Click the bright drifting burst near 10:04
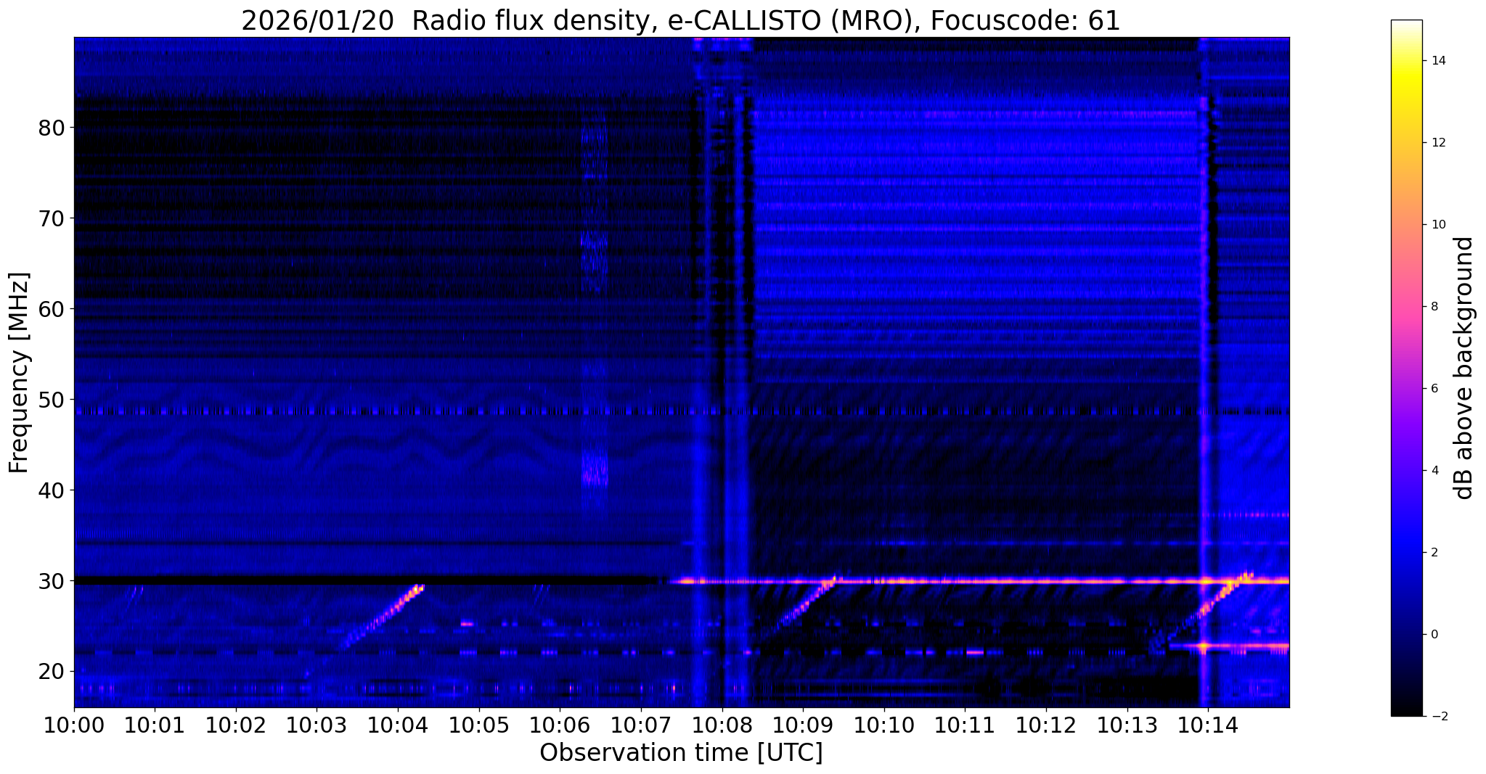Screen dimensions: 1486x774 click(x=383, y=616)
